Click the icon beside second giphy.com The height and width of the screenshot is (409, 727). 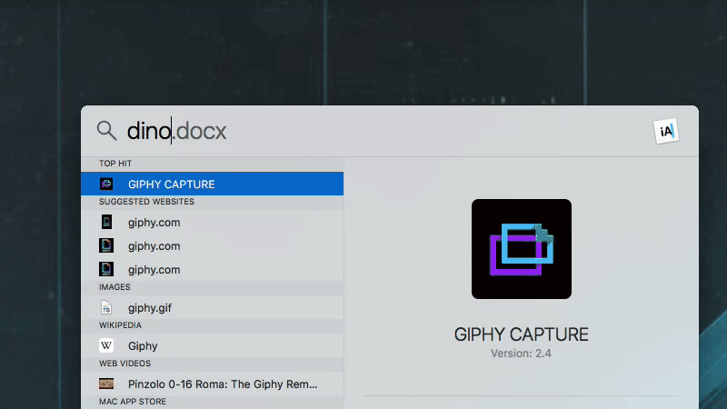(106, 245)
